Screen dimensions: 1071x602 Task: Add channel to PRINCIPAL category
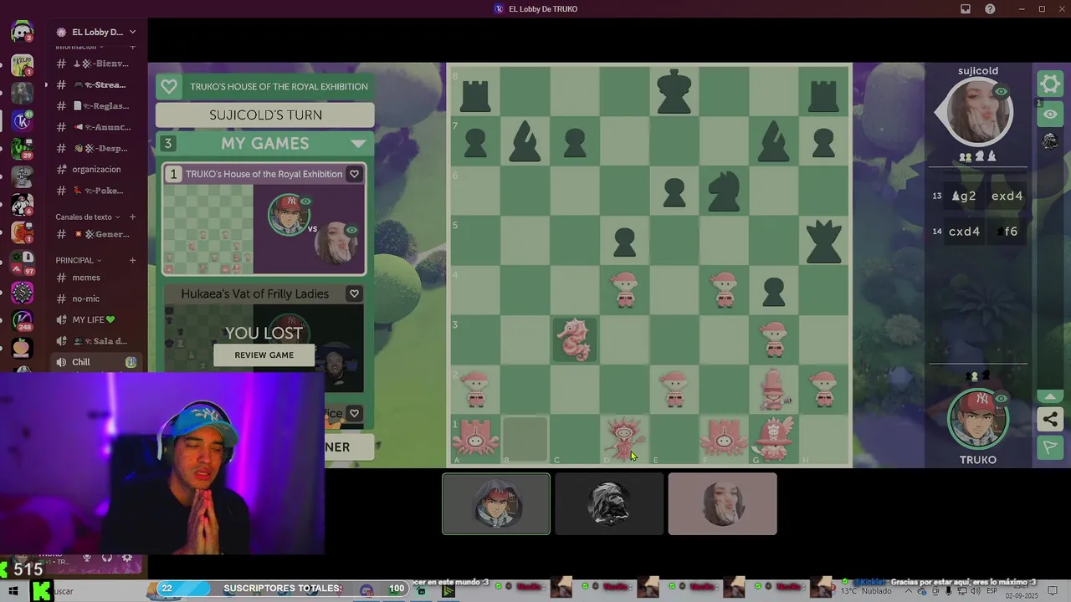tap(132, 260)
